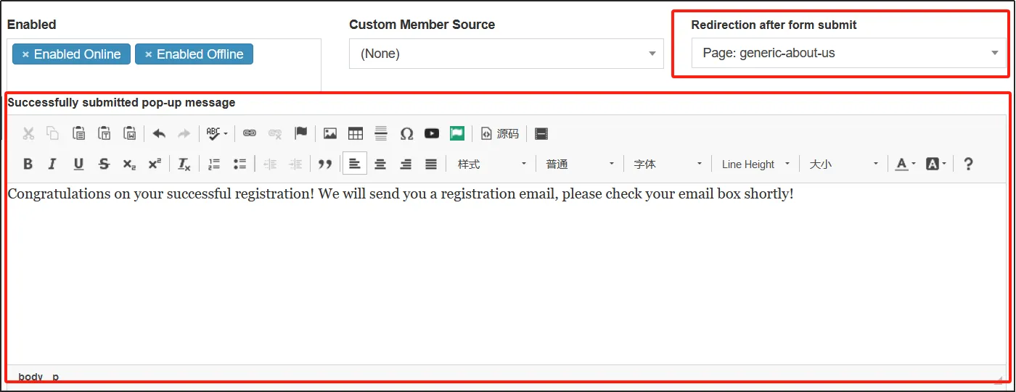The image size is (1016, 392).
Task: Click the anchor flag icon
Action: (x=300, y=133)
